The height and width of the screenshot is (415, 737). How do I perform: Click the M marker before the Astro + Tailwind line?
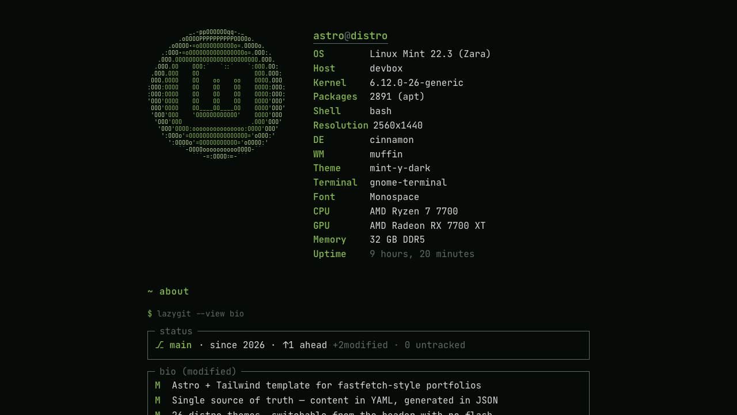point(158,386)
